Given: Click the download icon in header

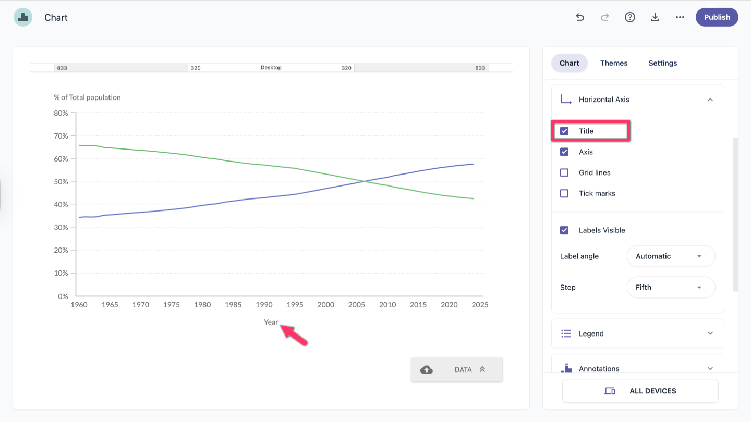Looking at the screenshot, I should coord(655,17).
